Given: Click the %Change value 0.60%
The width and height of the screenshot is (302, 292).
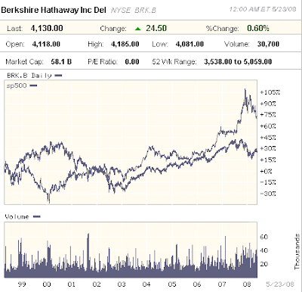Looking at the screenshot, I should click(258, 28).
